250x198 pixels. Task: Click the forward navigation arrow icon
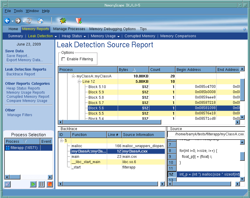click(18, 21)
